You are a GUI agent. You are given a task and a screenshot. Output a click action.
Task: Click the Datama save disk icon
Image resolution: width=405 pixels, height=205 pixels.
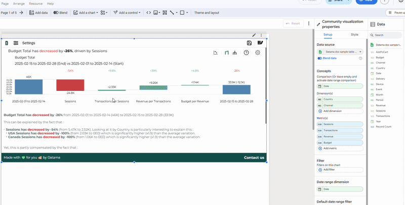[249, 43]
